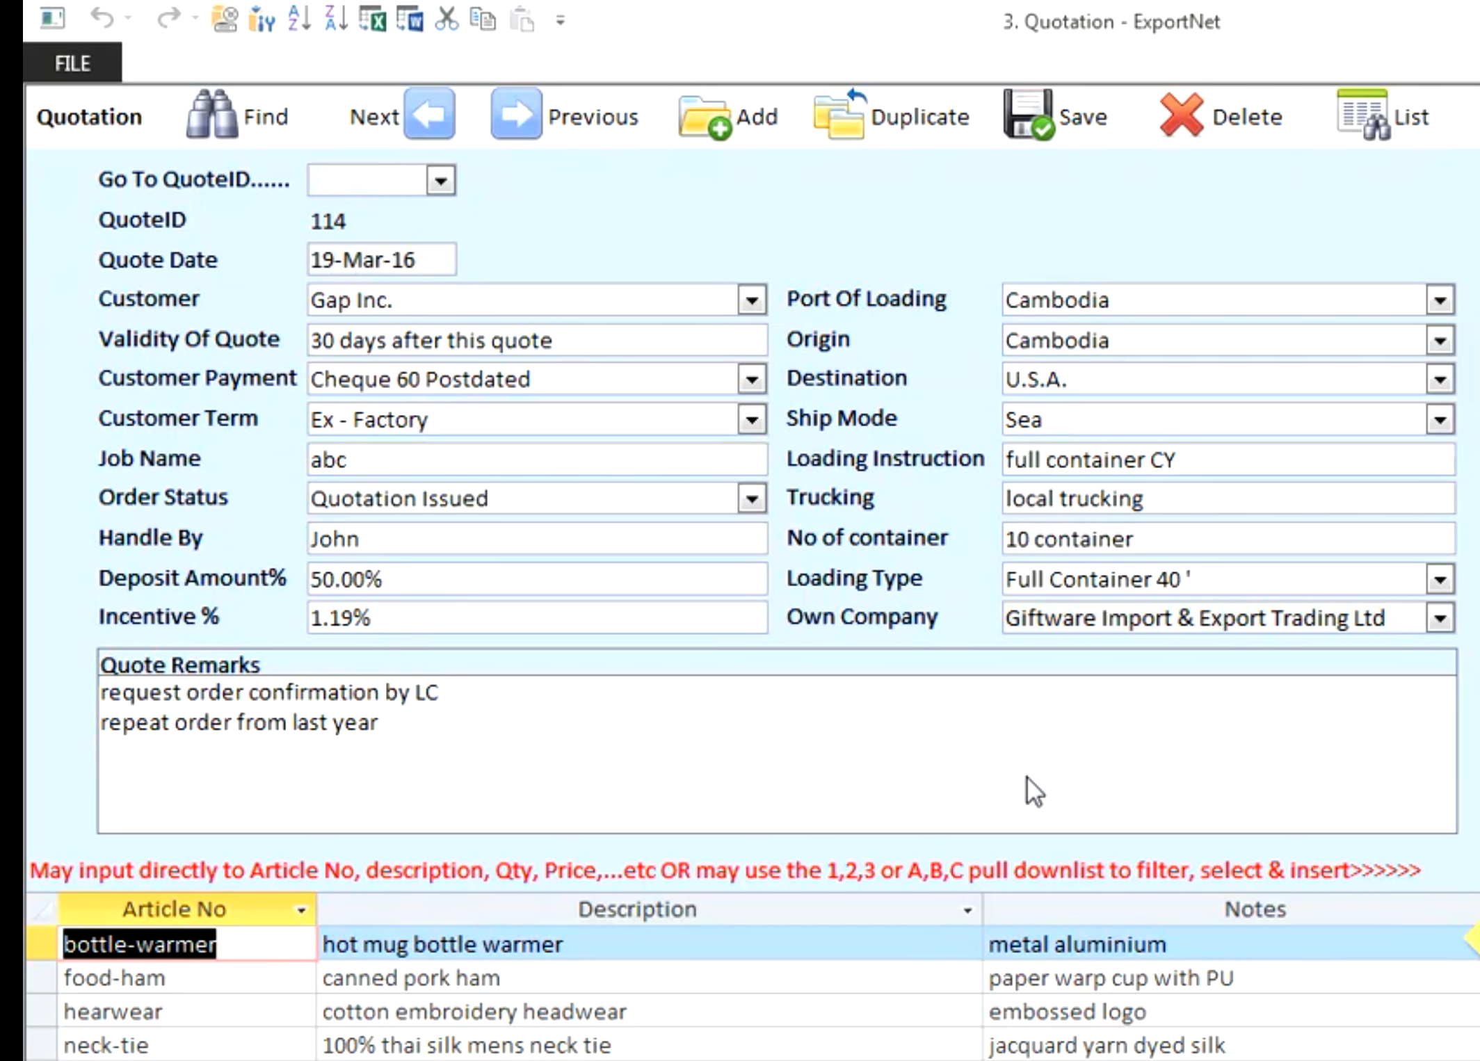Expand the Customer Payment dropdown arrow
This screenshot has height=1061, width=1480.
[x=752, y=380]
